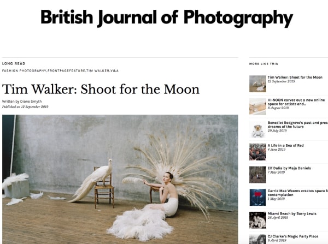328x244 pixels.
Task: Open Miami Beach by Barry Lewis article
Action: (292, 214)
